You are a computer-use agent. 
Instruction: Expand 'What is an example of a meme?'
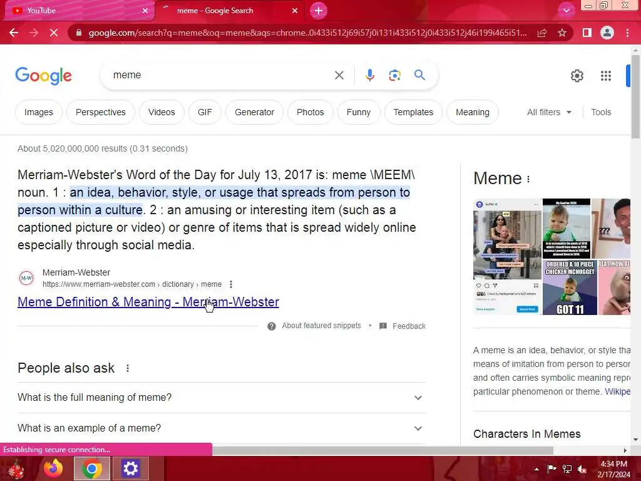(222, 428)
